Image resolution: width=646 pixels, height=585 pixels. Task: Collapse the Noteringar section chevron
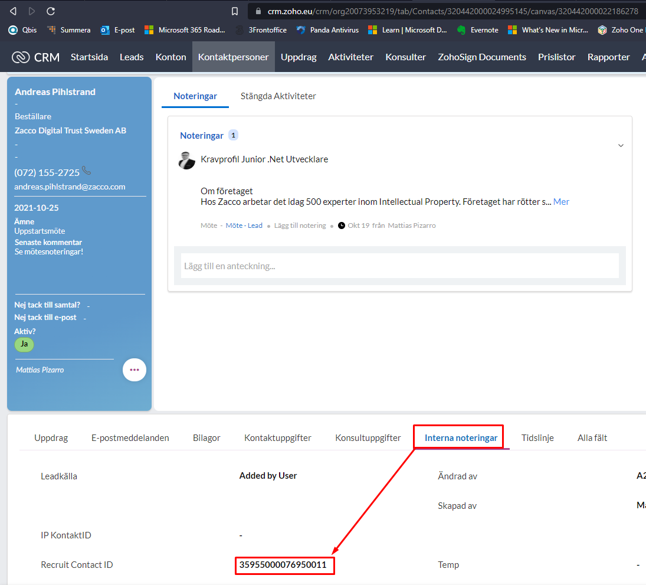pos(620,145)
